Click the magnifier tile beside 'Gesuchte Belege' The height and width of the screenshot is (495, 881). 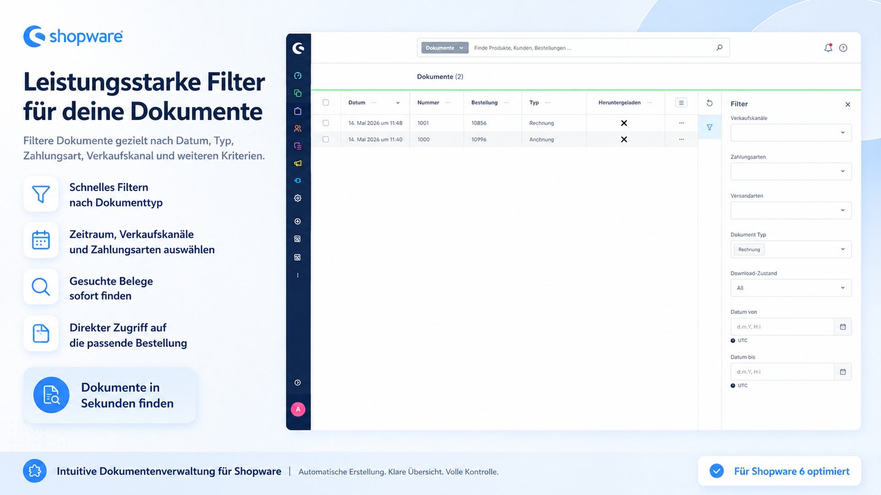coord(41,287)
